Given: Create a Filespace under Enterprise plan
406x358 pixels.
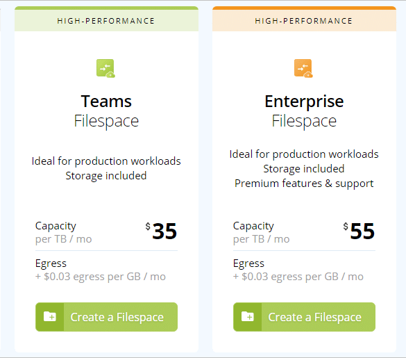Looking at the screenshot, I should 304,317.
